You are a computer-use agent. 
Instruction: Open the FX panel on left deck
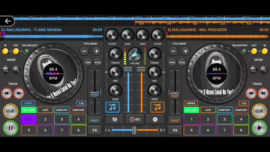[x=94, y=130]
